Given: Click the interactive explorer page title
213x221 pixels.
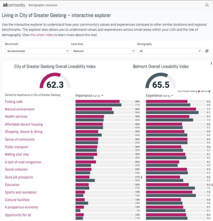Looking at the screenshot, I should pyautogui.click(x=56, y=15).
